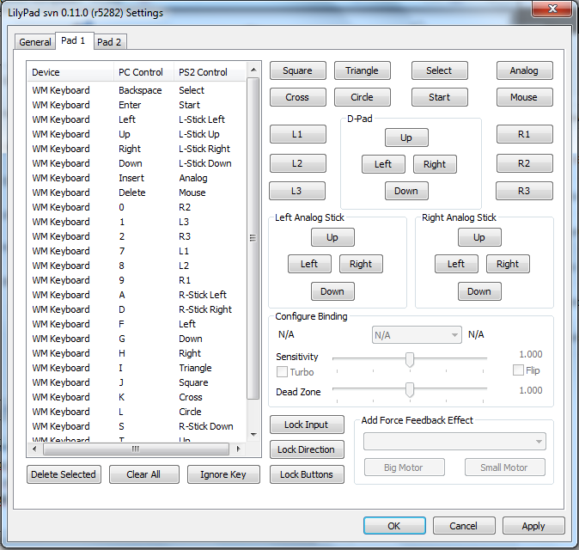579x550 pixels.
Task: Click the Lock Buttons button
Action: click(307, 474)
